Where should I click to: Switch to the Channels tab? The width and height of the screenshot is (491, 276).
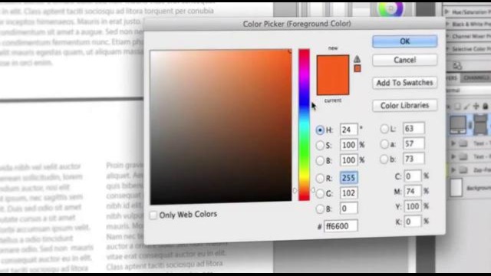[x=476, y=78]
